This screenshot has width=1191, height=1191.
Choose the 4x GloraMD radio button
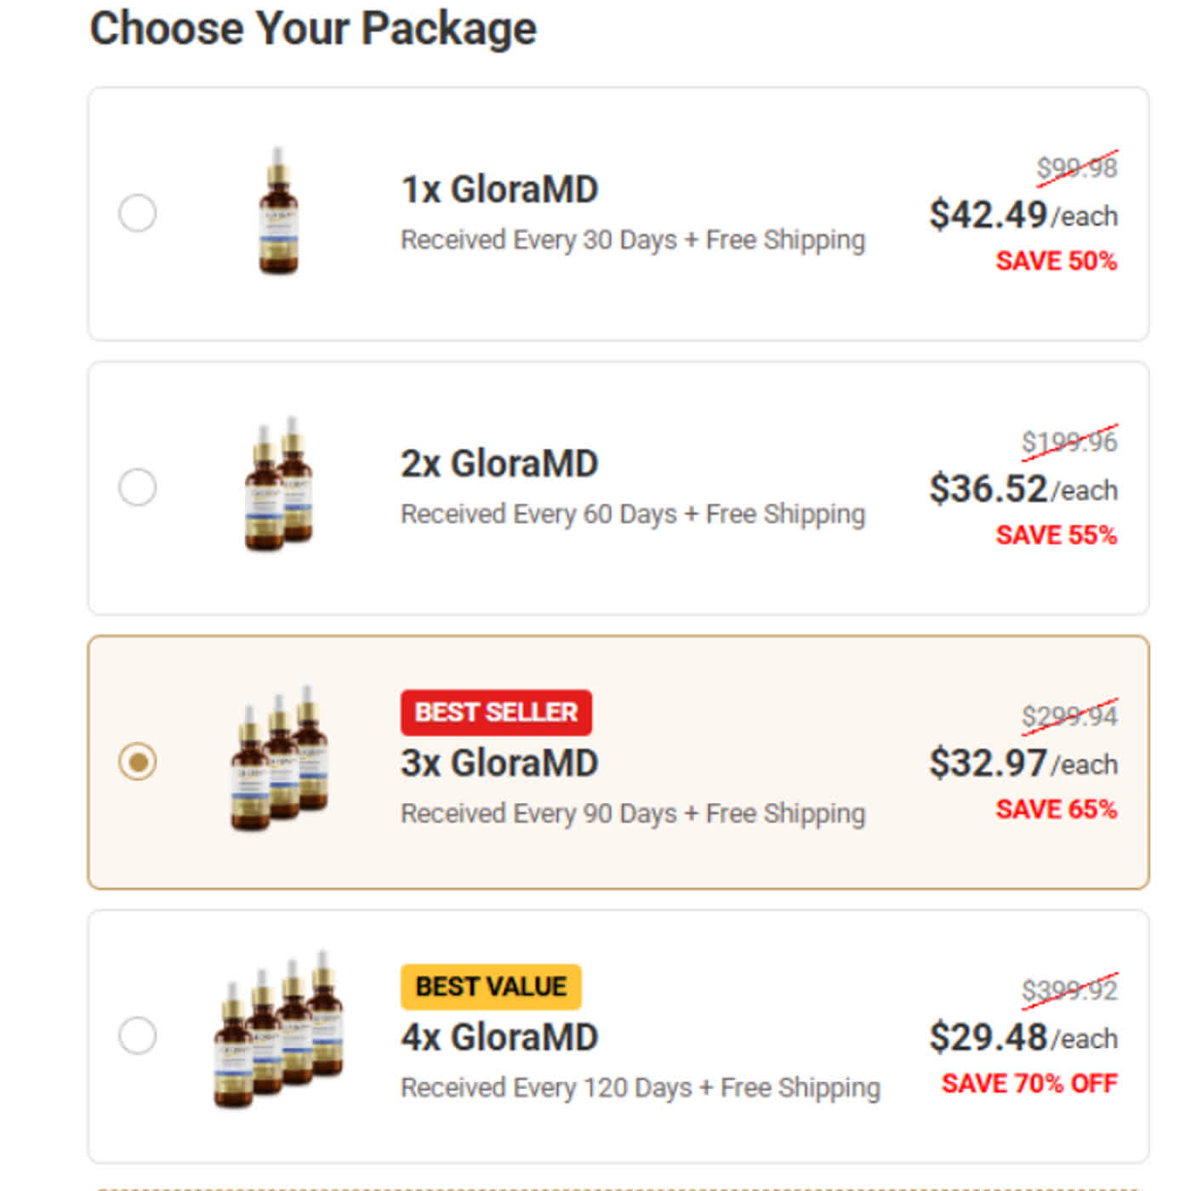point(138,1035)
